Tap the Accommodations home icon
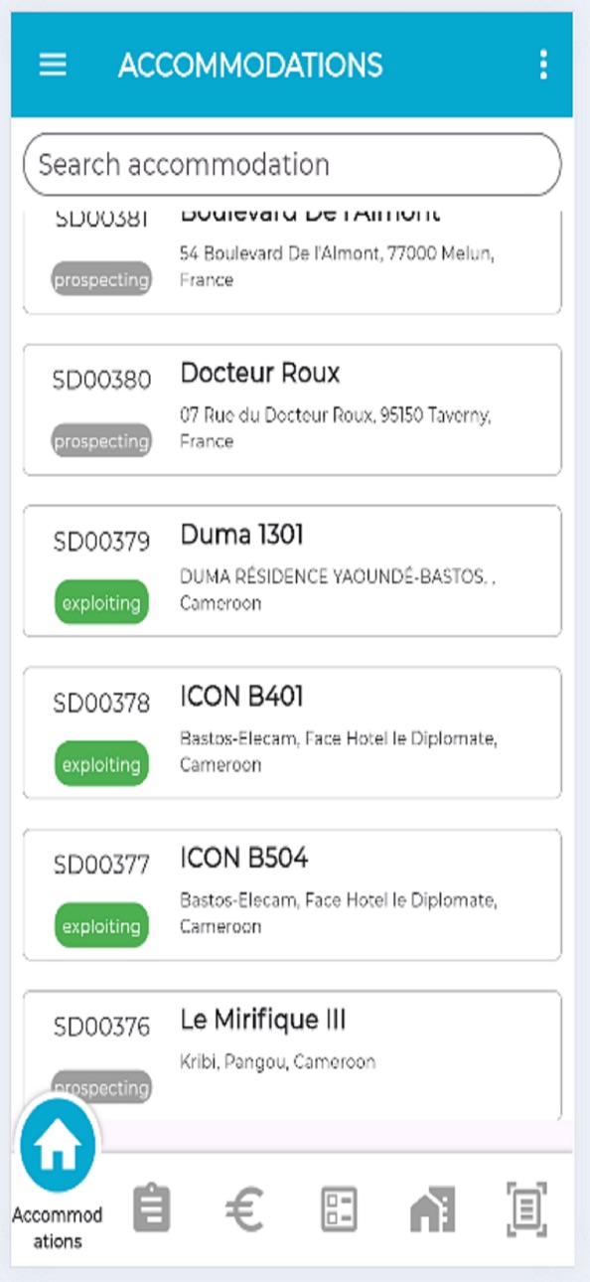Image resolution: width=590 pixels, height=1282 pixels. point(58,1146)
